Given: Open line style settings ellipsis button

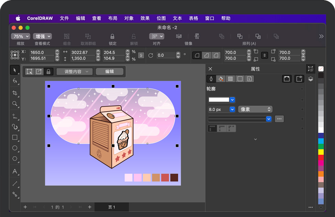Looking at the screenshot, I should pos(279,119).
